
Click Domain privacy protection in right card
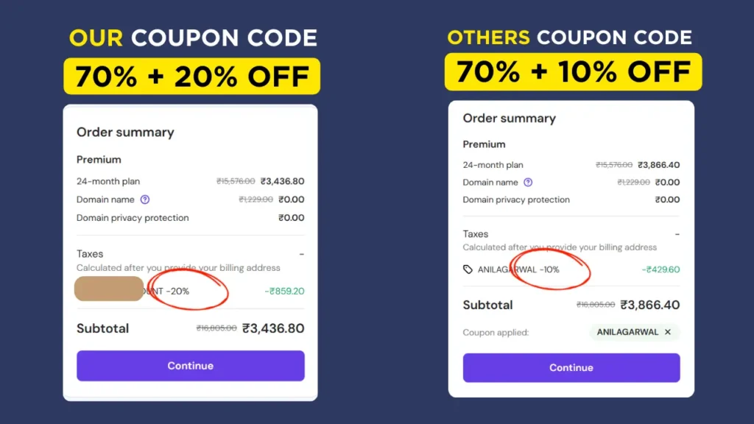tap(516, 199)
